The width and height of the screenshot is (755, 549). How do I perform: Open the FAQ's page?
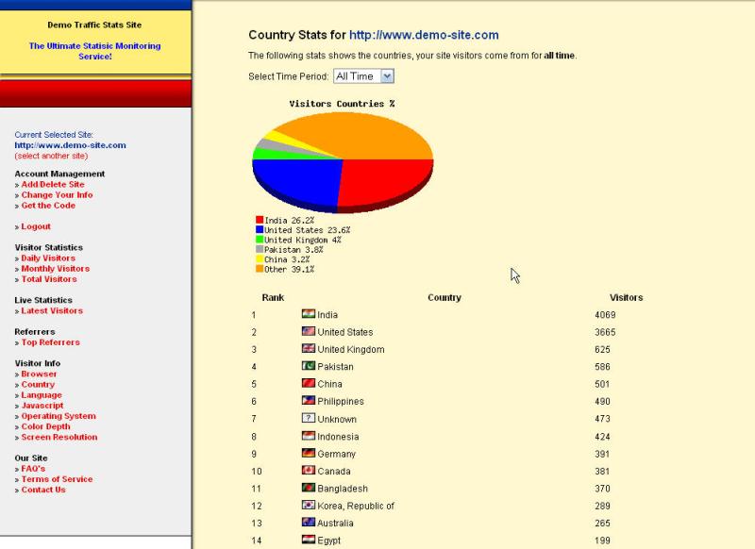pos(33,469)
